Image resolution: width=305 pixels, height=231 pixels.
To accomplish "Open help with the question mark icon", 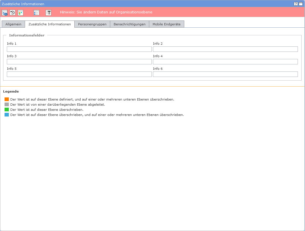I will 296,4.
